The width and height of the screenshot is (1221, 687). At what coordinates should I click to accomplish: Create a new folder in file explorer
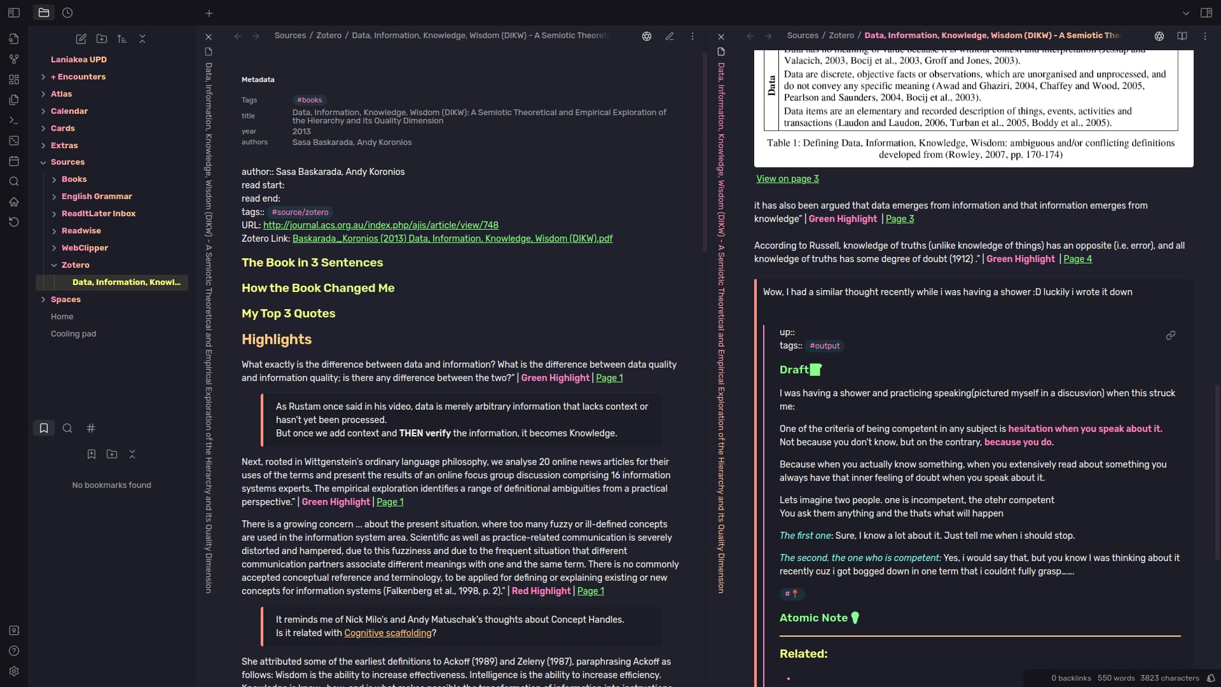point(102,39)
